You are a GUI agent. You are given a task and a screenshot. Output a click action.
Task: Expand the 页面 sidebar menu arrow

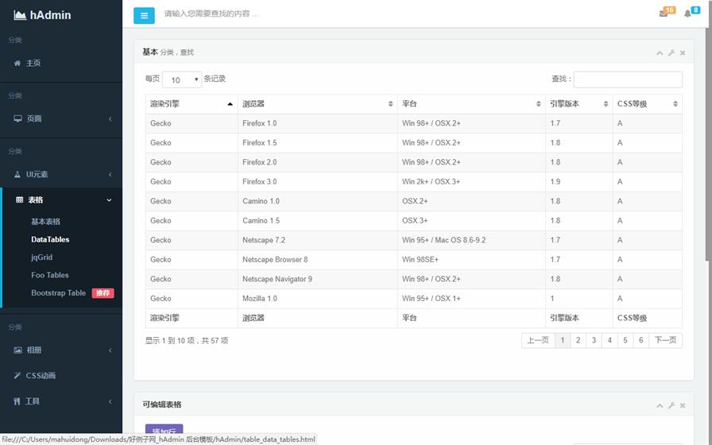coord(110,119)
